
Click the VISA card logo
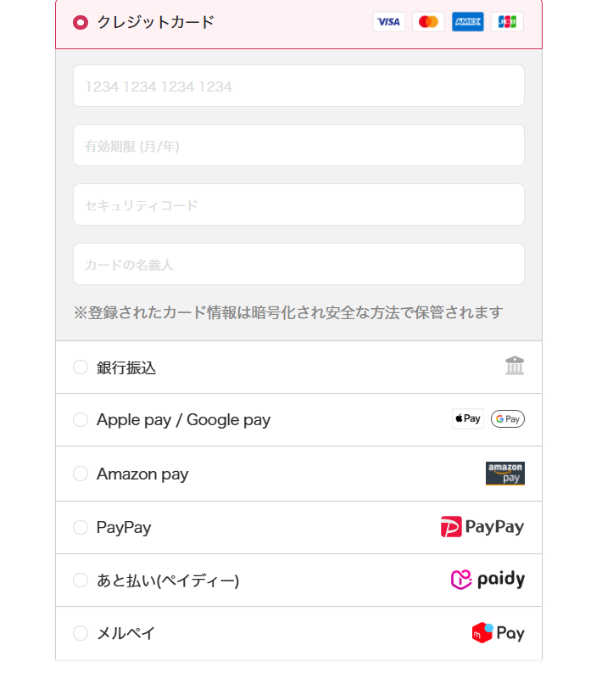[388, 22]
